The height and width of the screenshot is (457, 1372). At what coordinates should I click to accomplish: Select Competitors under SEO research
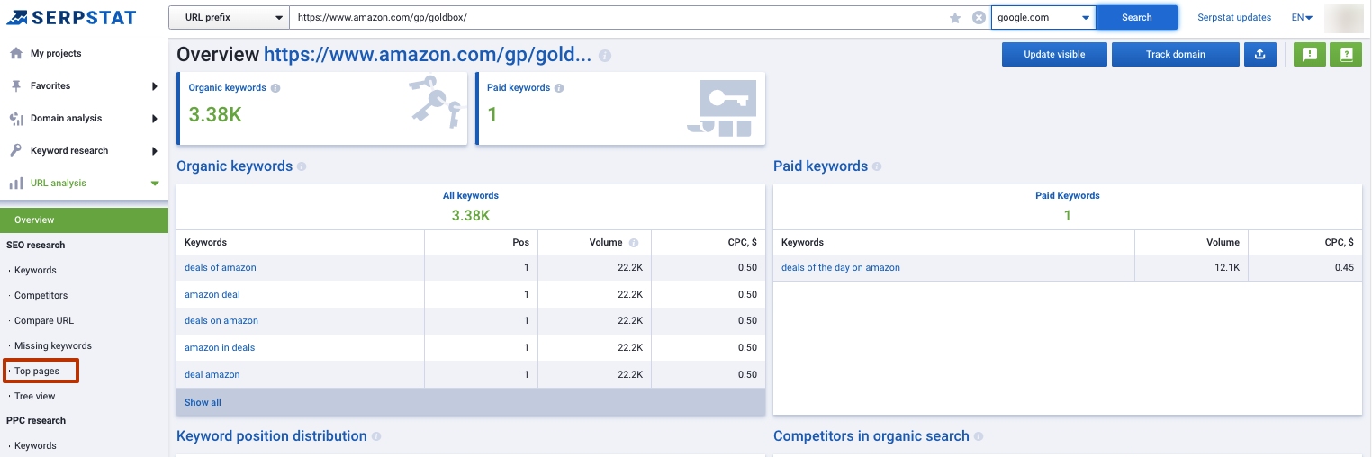[x=41, y=295]
